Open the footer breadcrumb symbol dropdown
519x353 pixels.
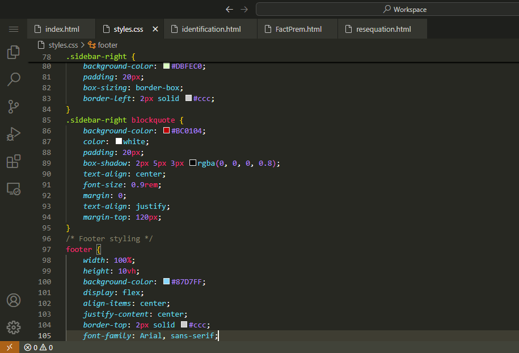tap(107, 45)
